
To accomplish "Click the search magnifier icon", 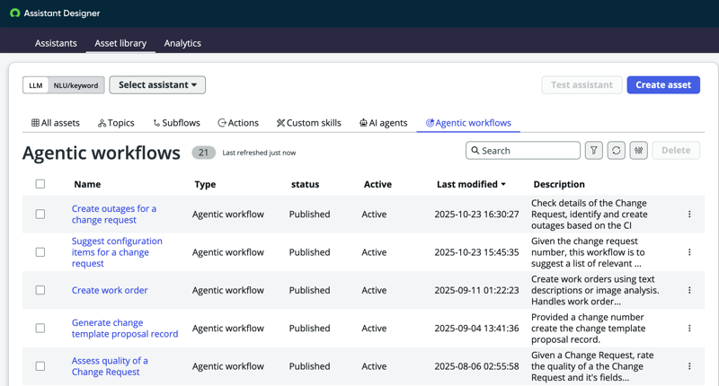I will click(x=475, y=150).
